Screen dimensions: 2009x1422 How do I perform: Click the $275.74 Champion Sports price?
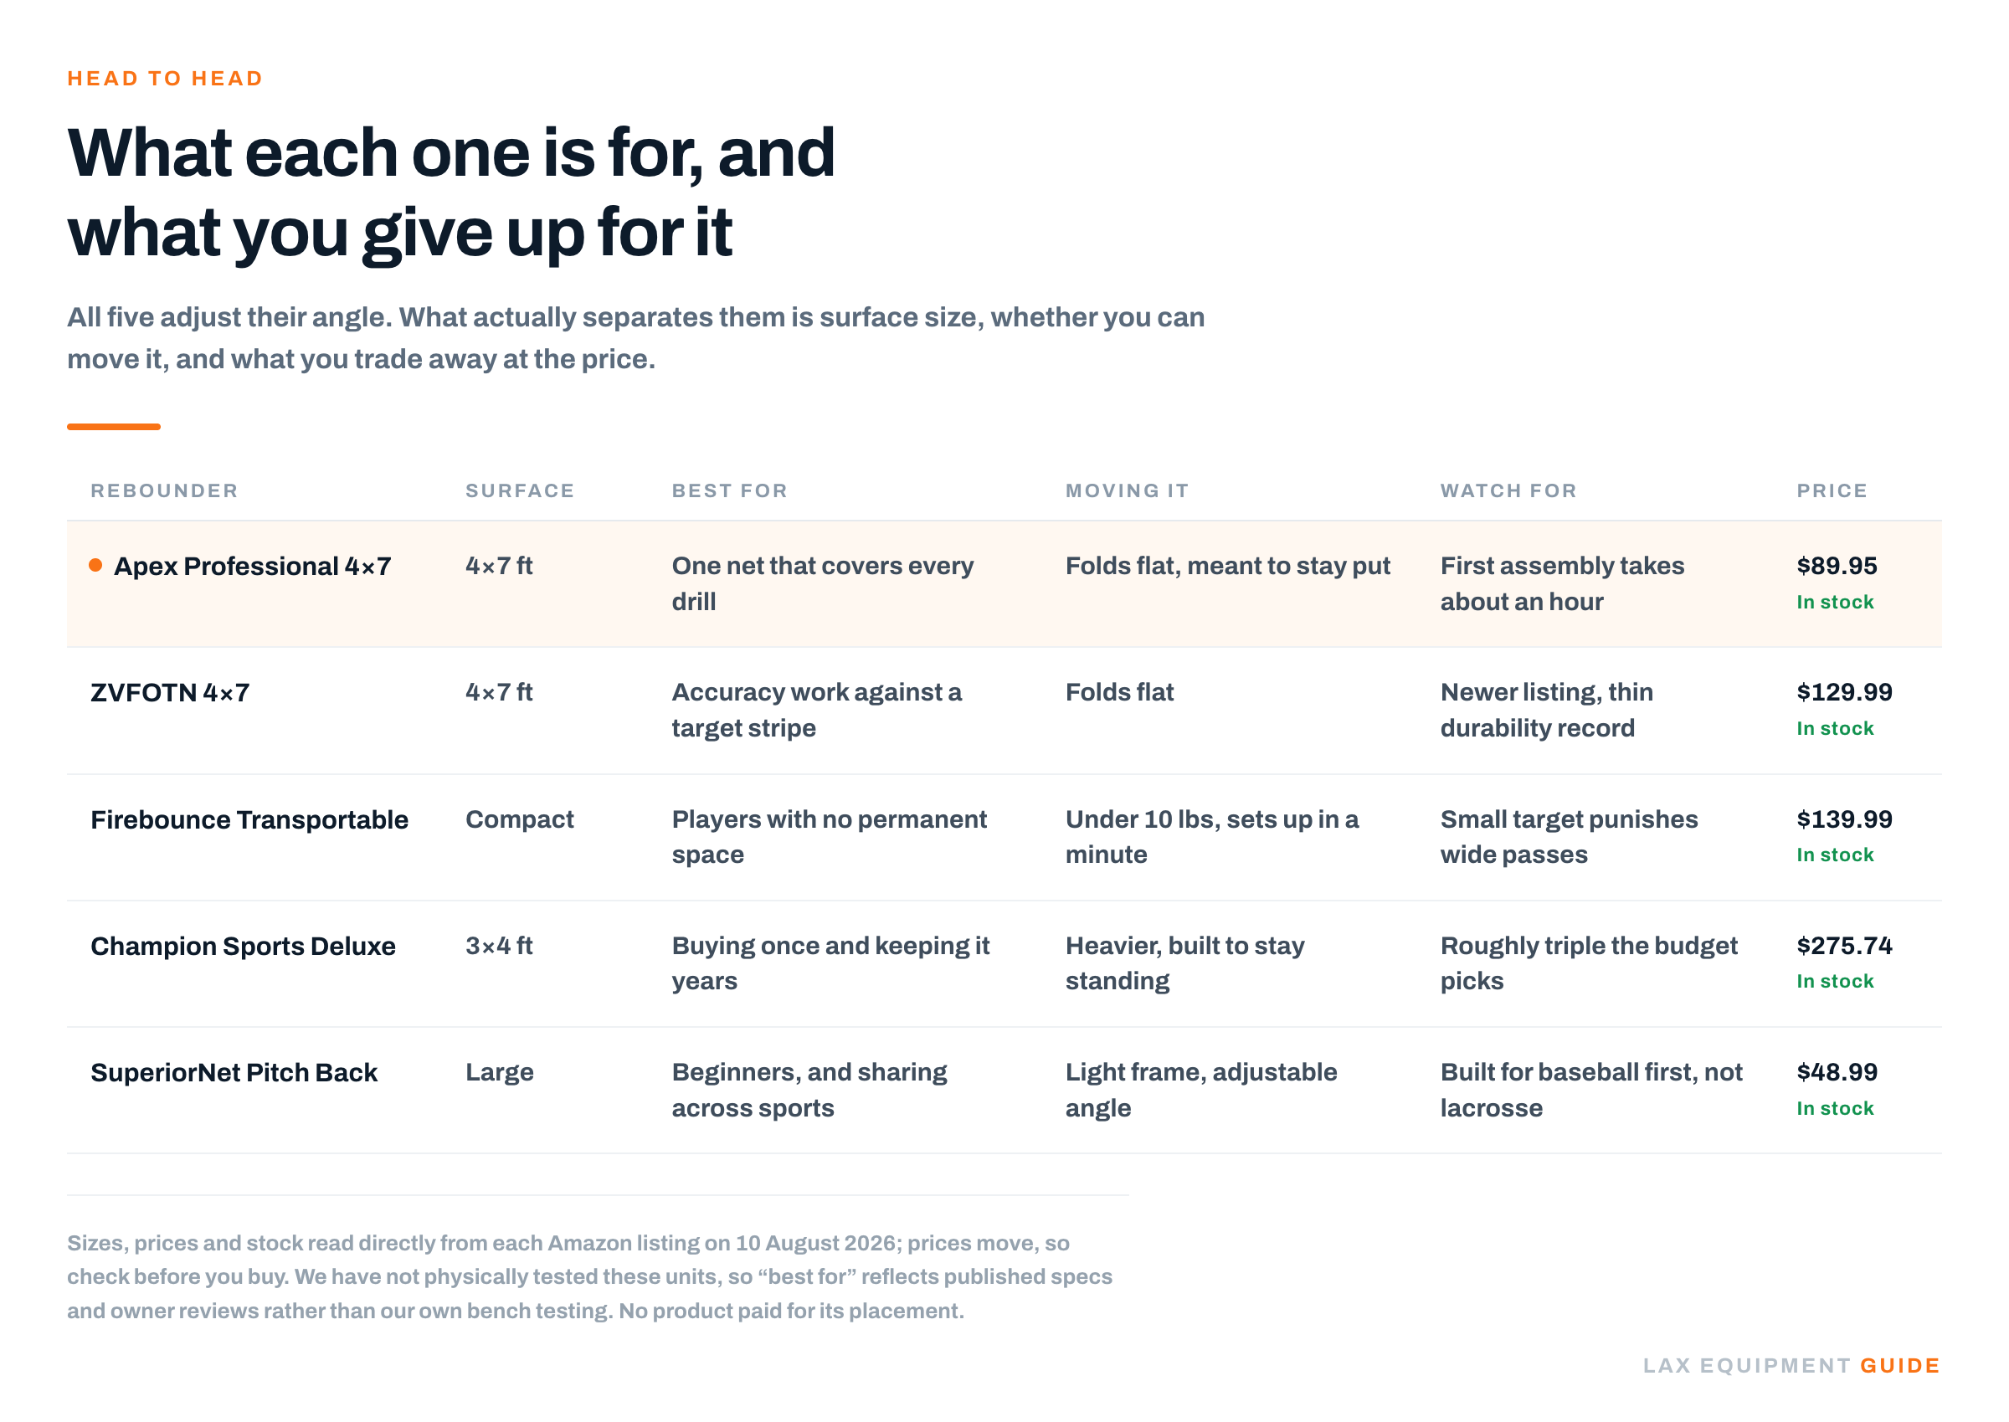pyautogui.click(x=1843, y=946)
